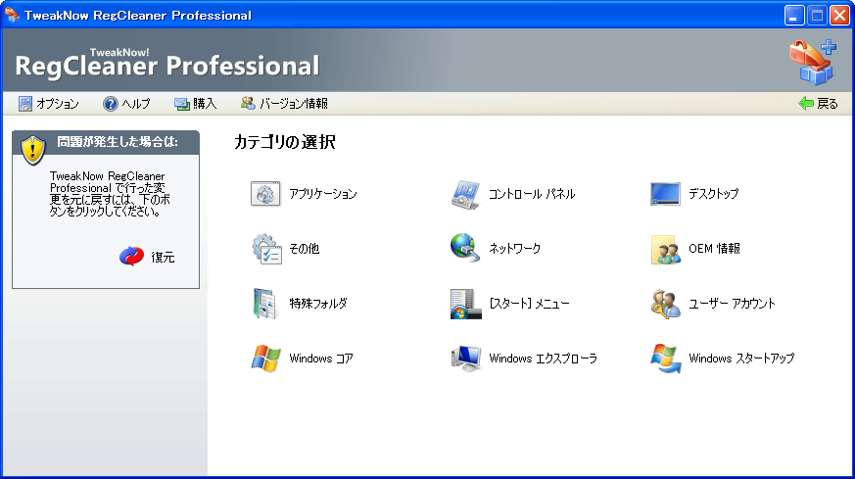
Task: Close the RegCleaner window
Action: (x=839, y=16)
